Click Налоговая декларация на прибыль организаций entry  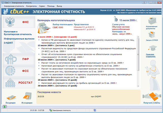tap(79, 83)
